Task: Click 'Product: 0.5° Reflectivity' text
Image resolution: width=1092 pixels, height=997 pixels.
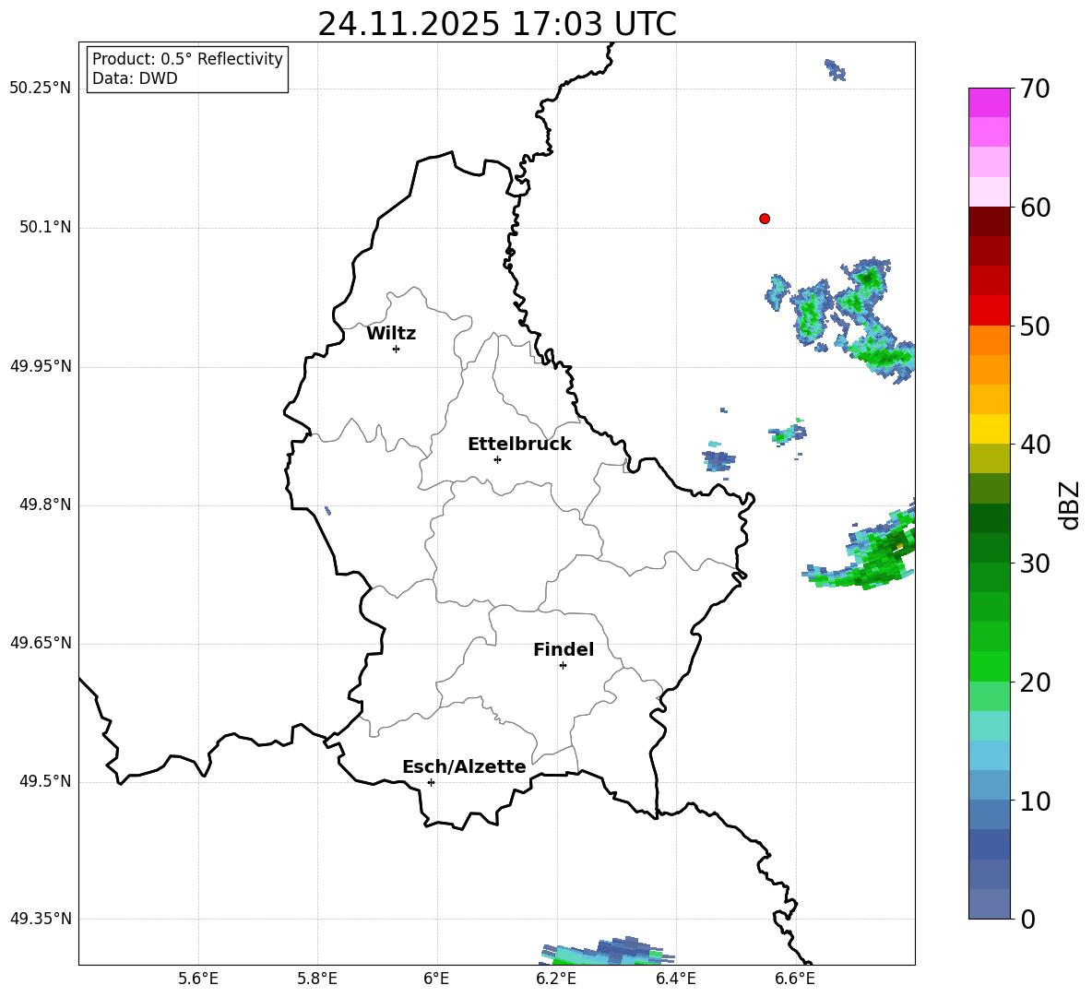Action: (187, 59)
